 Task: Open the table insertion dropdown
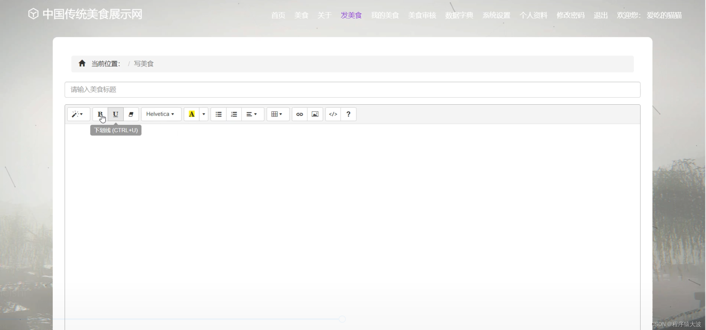(278, 114)
